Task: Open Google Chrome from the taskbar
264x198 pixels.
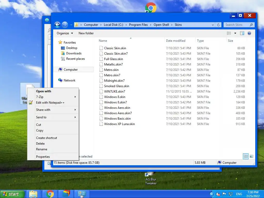Action: 50,194
